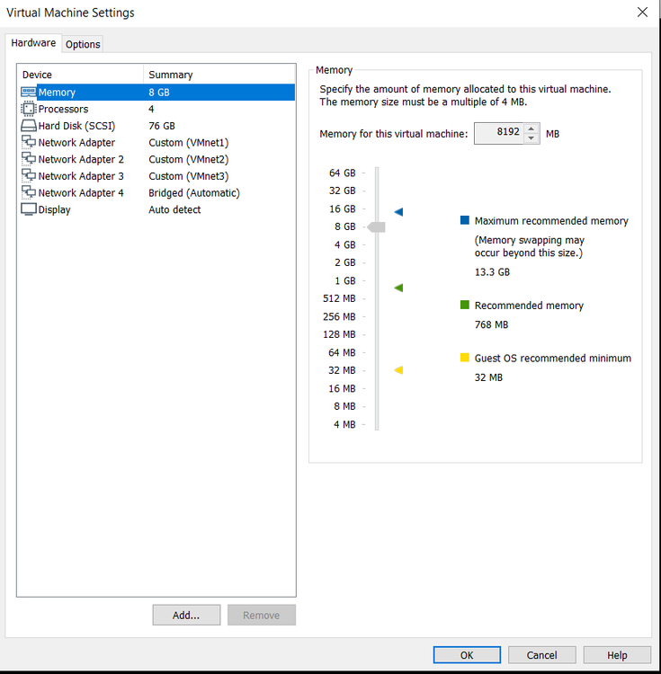Screen dimensions: 661x674
Task: Switch to the Hardware tab
Action: 33,43
